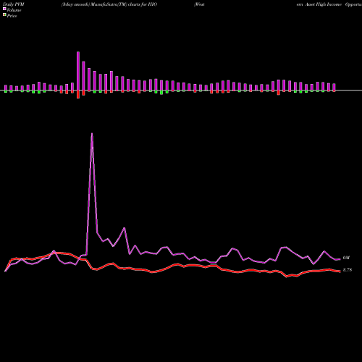Select the Price legend label
The height and width of the screenshot is (362, 362).
pos(12,16)
